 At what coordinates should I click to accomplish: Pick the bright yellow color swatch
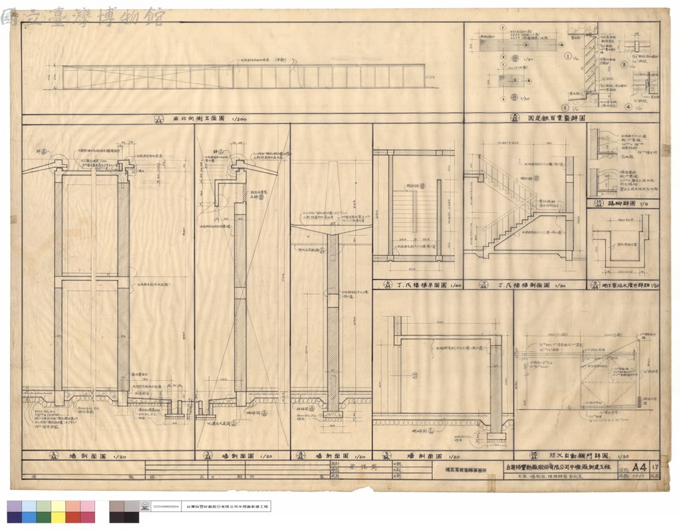(58, 517)
